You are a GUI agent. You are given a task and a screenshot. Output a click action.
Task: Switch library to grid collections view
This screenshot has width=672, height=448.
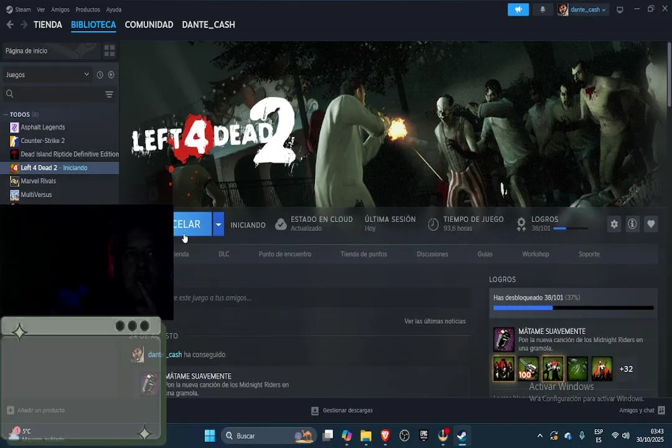(x=110, y=51)
